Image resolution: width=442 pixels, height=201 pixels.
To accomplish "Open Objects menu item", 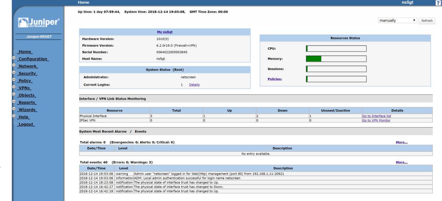I will (x=27, y=95).
